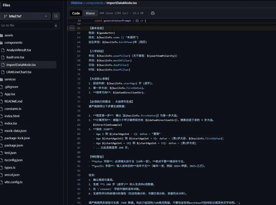Click the components breadcrumb link
276x205 pixels.
(95, 3)
